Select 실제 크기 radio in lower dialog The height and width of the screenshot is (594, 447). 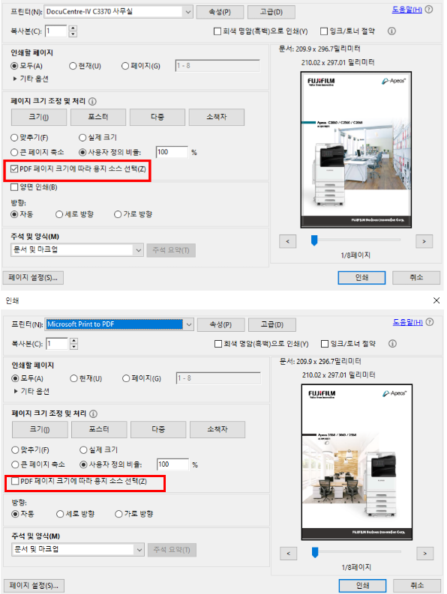(x=83, y=450)
